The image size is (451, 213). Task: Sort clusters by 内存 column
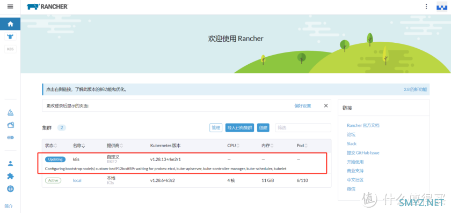click(x=268, y=146)
